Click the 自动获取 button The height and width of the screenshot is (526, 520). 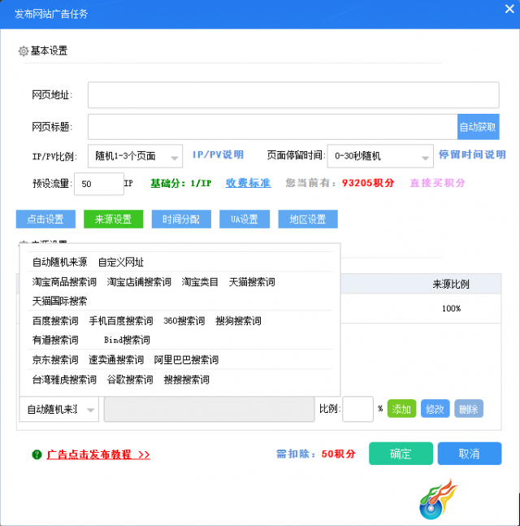point(478,127)
